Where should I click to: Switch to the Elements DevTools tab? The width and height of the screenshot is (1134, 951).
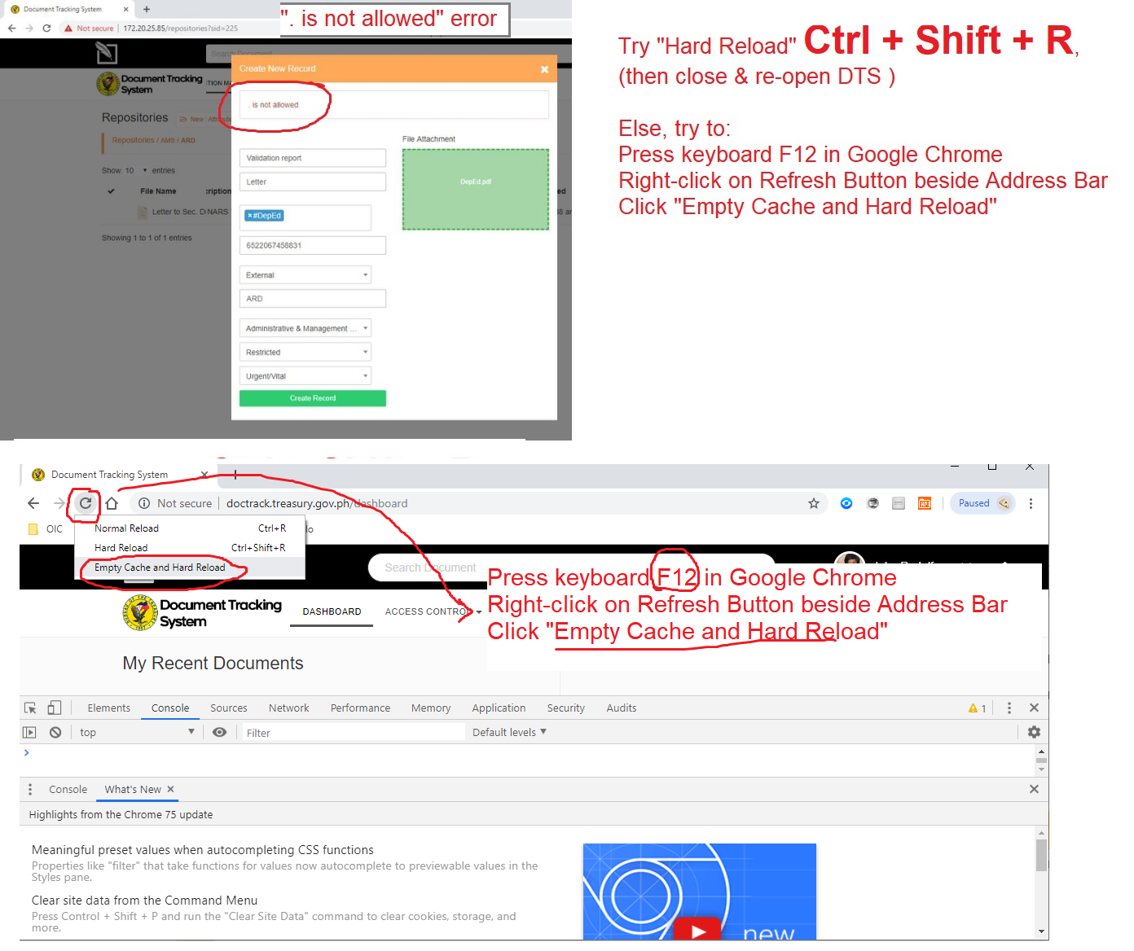pos(108,708)
